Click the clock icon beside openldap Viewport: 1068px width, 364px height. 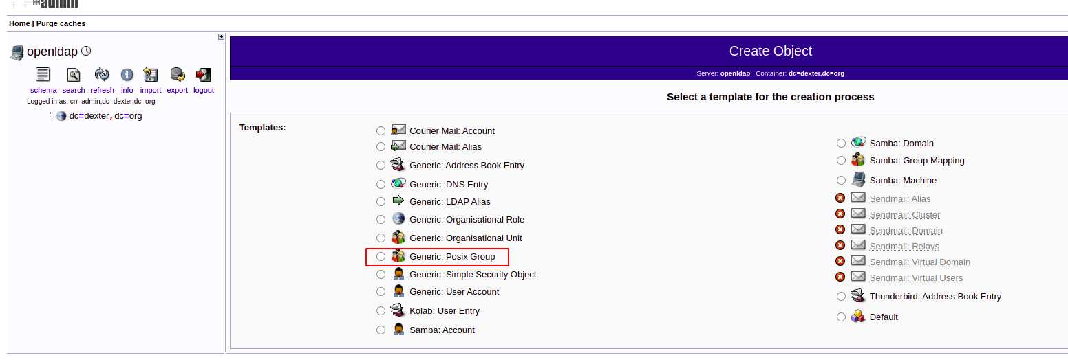[x=86, y=51]
